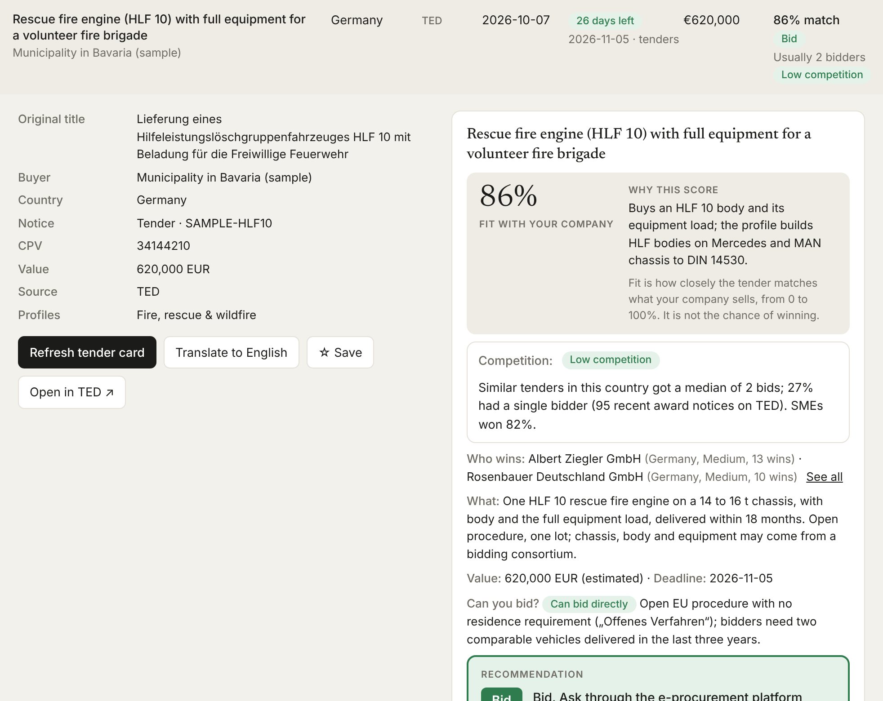Screen dimensions: 883x701
Task: Click the 86% fit score figure
Action: [x=508, y=196]
